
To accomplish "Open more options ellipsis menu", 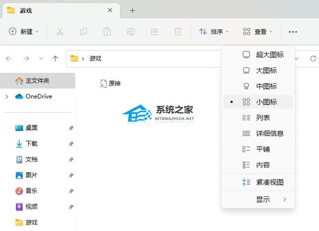I will click(293, 32).
